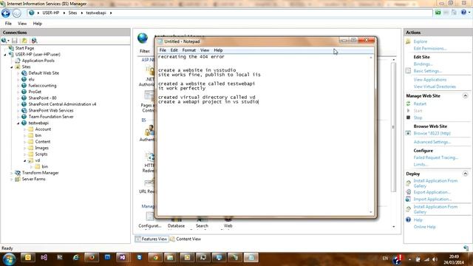Stop the web site
This screenshot has height=266, width=473.
(418, 117)
